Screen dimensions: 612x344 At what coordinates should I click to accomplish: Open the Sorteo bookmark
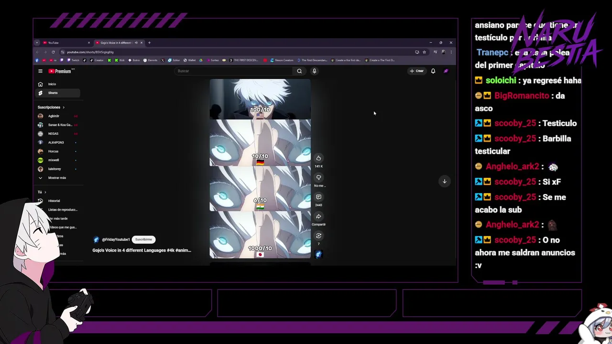(x=212, y=60)
